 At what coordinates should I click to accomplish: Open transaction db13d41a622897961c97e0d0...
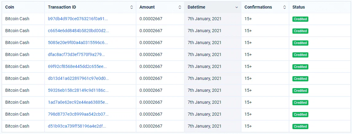point(78,78)
